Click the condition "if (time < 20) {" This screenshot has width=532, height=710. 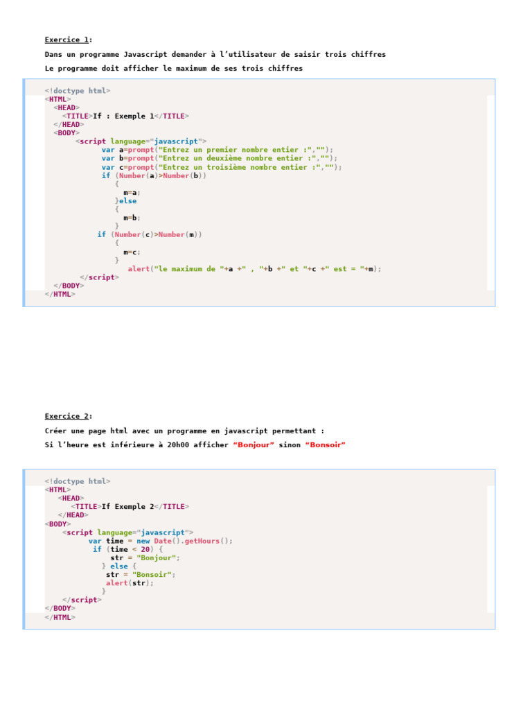(128, 549)
